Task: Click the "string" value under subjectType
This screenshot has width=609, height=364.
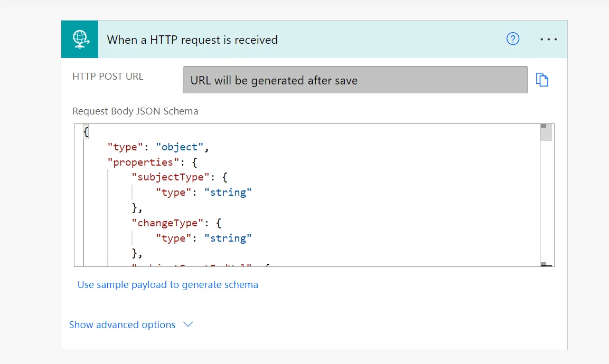Action: tap(228, 193)
